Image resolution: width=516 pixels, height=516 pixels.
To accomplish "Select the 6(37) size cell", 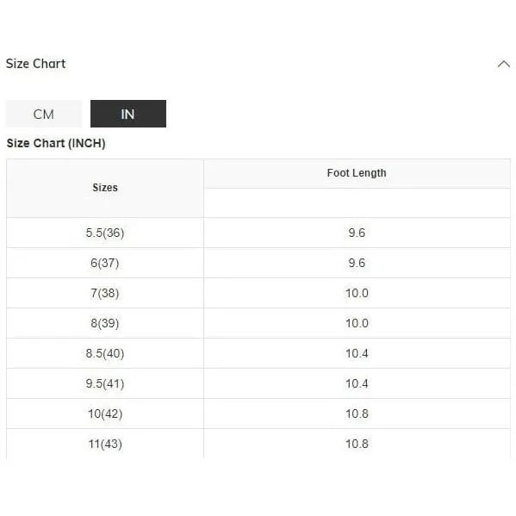I will pos(105,263).
